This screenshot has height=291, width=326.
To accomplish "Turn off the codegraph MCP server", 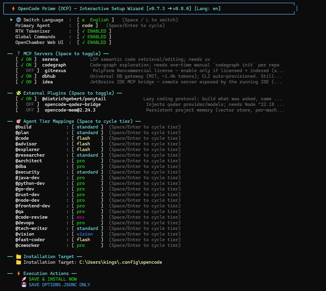I will pos(26,65).
